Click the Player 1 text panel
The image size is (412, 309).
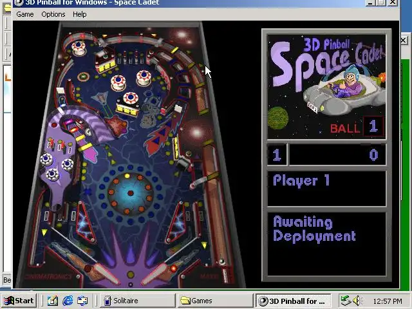pos(326,189)
